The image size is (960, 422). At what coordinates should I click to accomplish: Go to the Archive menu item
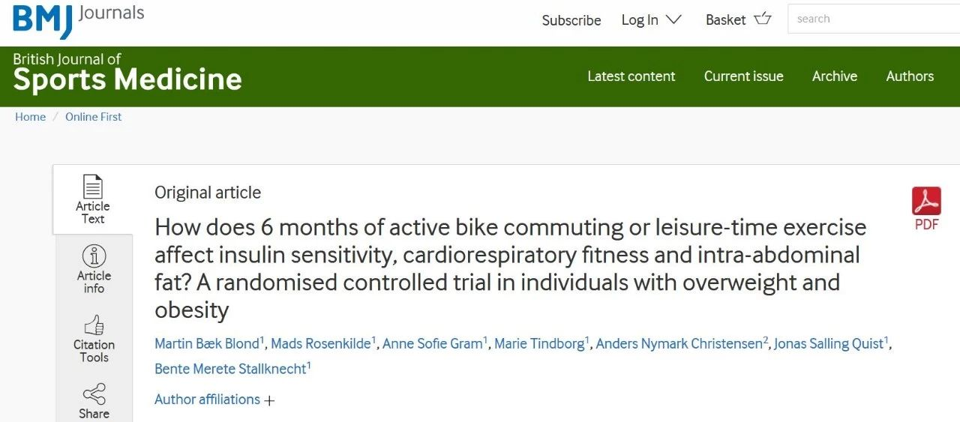point(834,76)
